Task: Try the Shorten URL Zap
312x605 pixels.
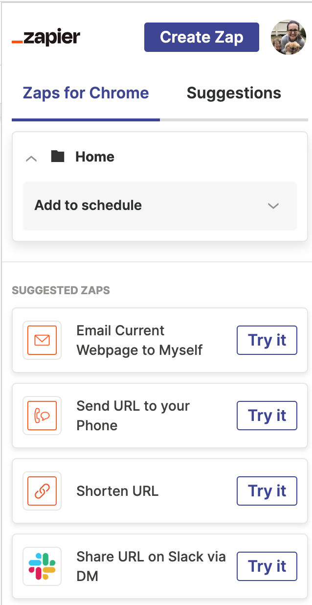Action: [267, 491]
